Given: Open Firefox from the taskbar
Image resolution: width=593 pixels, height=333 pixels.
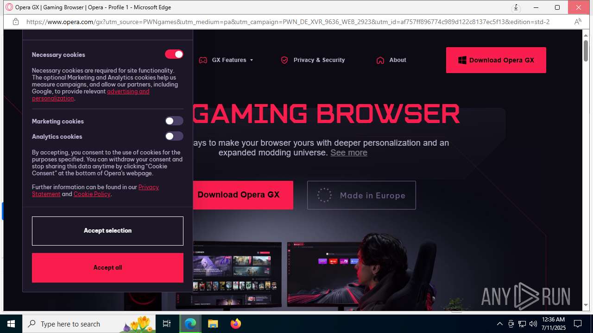Looking at the screenshot, I should click(x=235, y=324).
